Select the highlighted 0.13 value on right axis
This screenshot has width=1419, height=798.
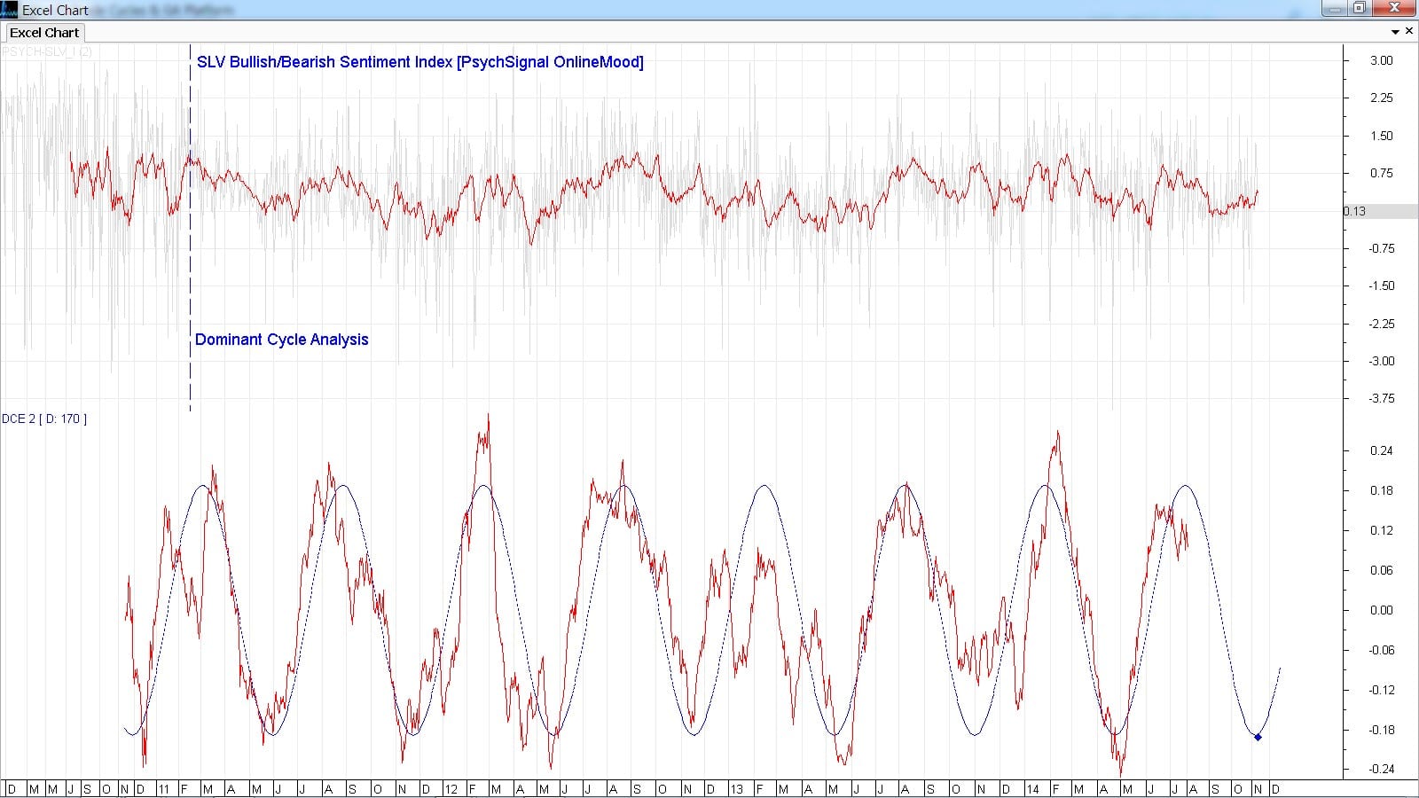(1354, 212)
